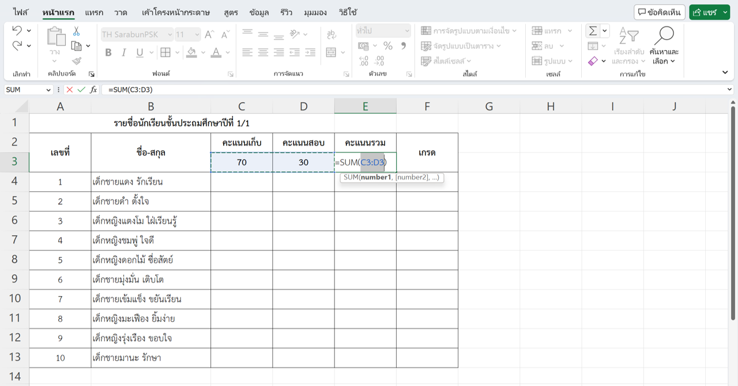Confirm formula with the green checkmark

click(x=81, y=90)
